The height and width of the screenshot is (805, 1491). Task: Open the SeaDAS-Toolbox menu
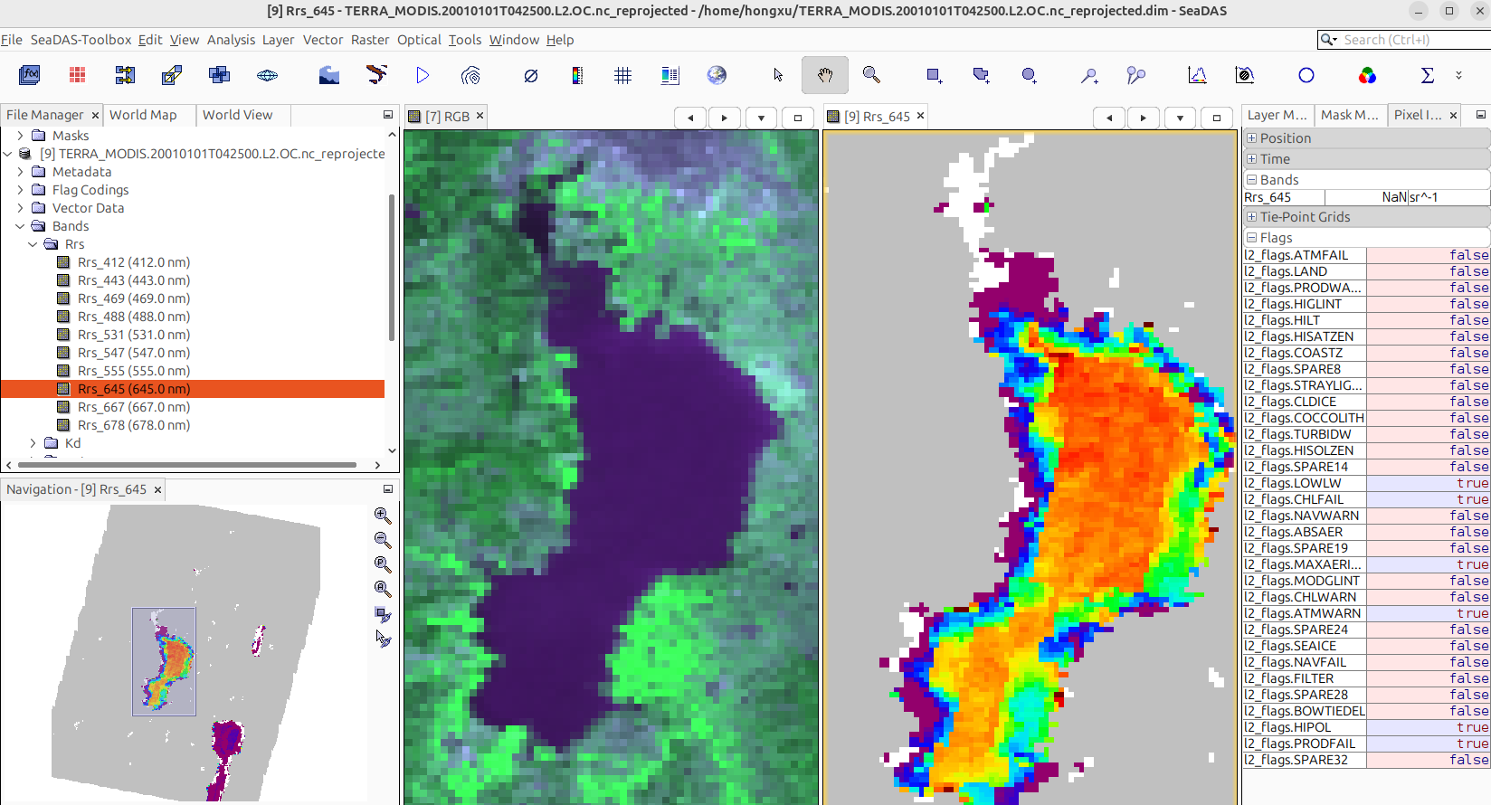[81, 40]
